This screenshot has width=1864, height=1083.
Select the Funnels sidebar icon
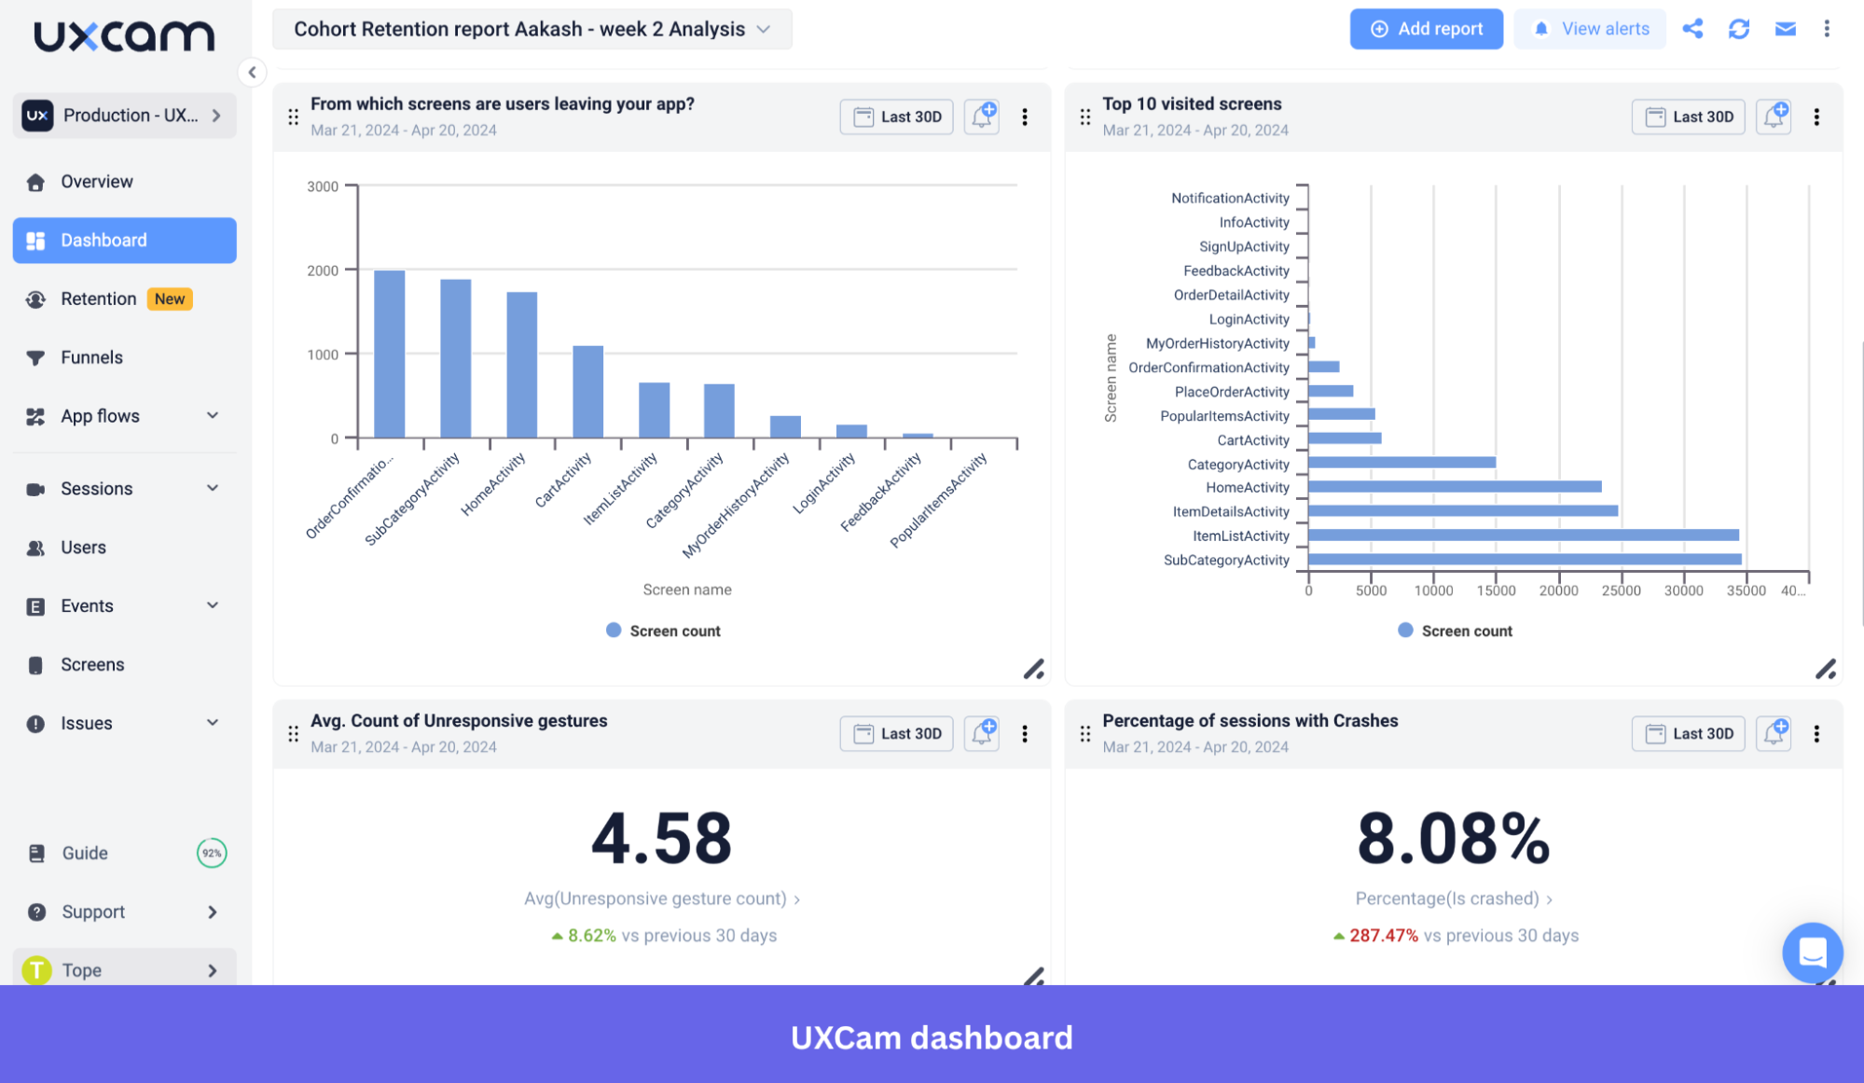click(35, 357)
